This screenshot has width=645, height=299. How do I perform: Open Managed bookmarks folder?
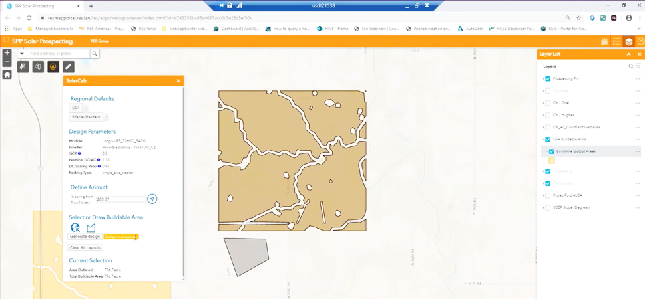pos(50,29)
